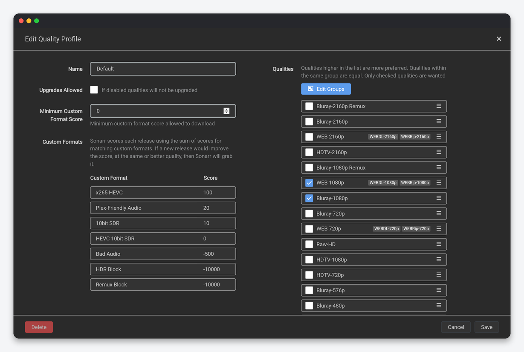Click the drag handle for Bluray-1080p row
The height and width of the screenshot is (352, 524).
point(439,198)
